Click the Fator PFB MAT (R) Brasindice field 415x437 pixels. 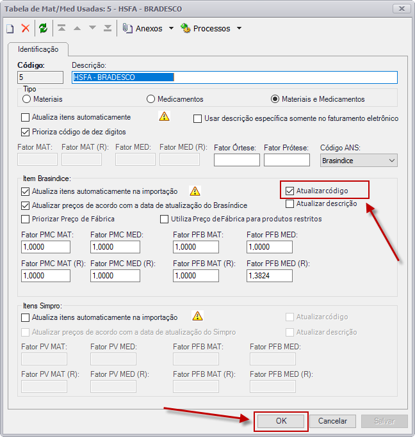[196, 276]
